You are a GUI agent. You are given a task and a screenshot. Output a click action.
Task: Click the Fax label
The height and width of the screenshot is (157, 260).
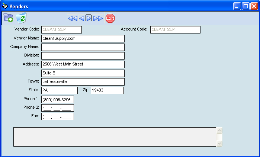tap(35, 116)
